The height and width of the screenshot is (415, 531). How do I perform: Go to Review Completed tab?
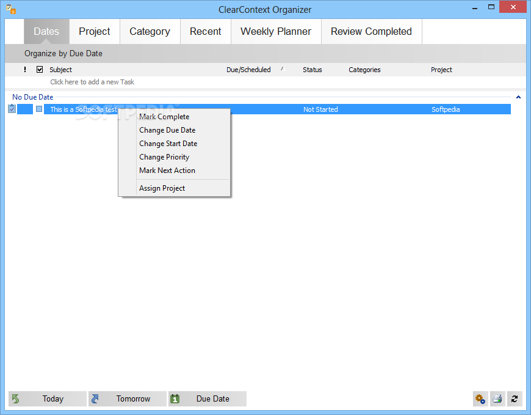pyautogui.click(x=371, y=32)
